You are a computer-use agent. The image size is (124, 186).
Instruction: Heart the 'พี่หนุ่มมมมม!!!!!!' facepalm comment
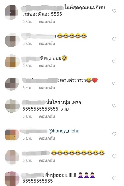click(x=114, y=178)
